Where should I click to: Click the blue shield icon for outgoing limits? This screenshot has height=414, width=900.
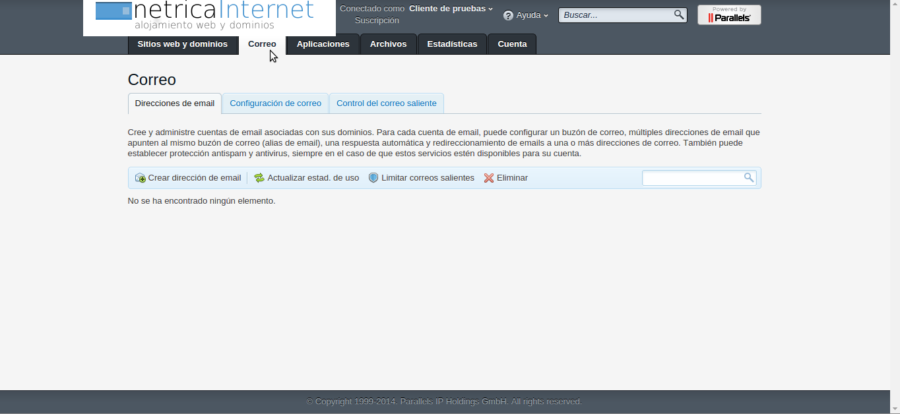tap(373, 178)
